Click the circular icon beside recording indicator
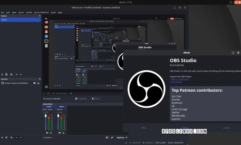The height and width of the screenshot is (145, 241). point(231,2)
